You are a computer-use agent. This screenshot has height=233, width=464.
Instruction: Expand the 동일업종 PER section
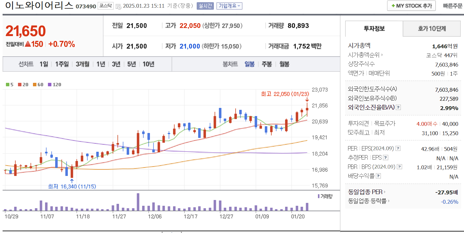pyautogui.click(x=385, y=192)
